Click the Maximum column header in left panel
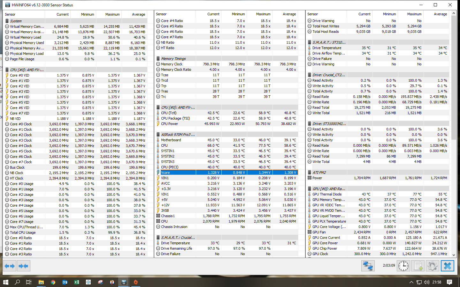 tap(112, 14)
